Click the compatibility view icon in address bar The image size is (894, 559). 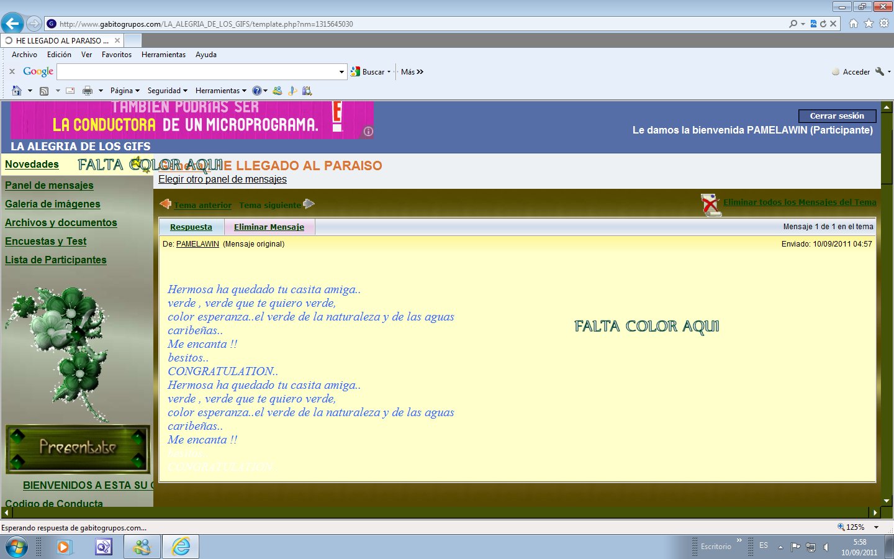(813, 24)
